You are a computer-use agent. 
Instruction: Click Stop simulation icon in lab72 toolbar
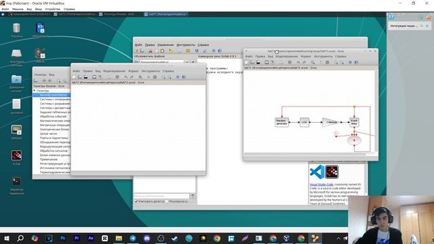pyautogui.click(x=155, y=77)
